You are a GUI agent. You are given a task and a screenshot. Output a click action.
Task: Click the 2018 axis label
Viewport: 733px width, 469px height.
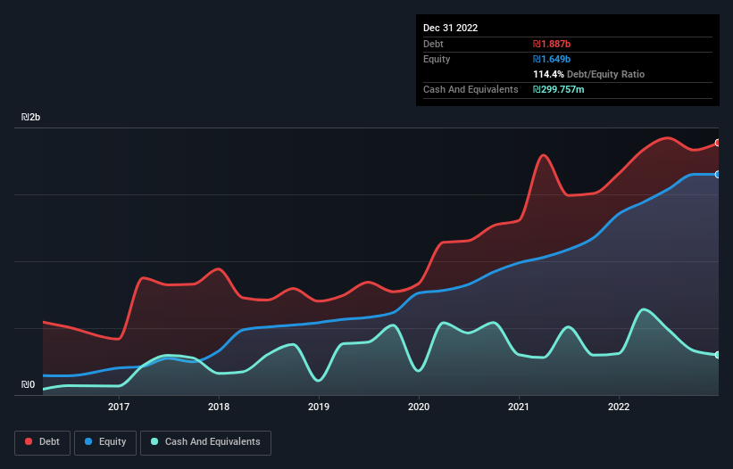pyautogui.click(x=219, y=407)
